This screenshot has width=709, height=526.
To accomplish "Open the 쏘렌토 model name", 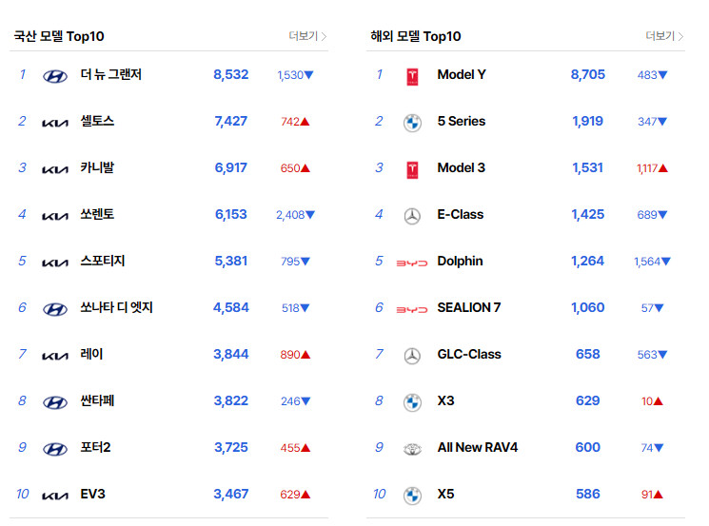I will coord(97,214).
